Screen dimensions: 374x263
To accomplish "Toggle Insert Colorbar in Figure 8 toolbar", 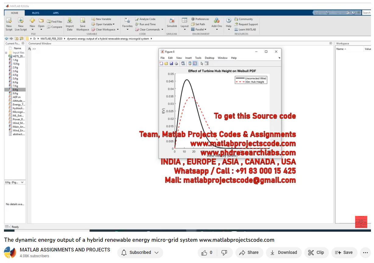I will point(190,64).
